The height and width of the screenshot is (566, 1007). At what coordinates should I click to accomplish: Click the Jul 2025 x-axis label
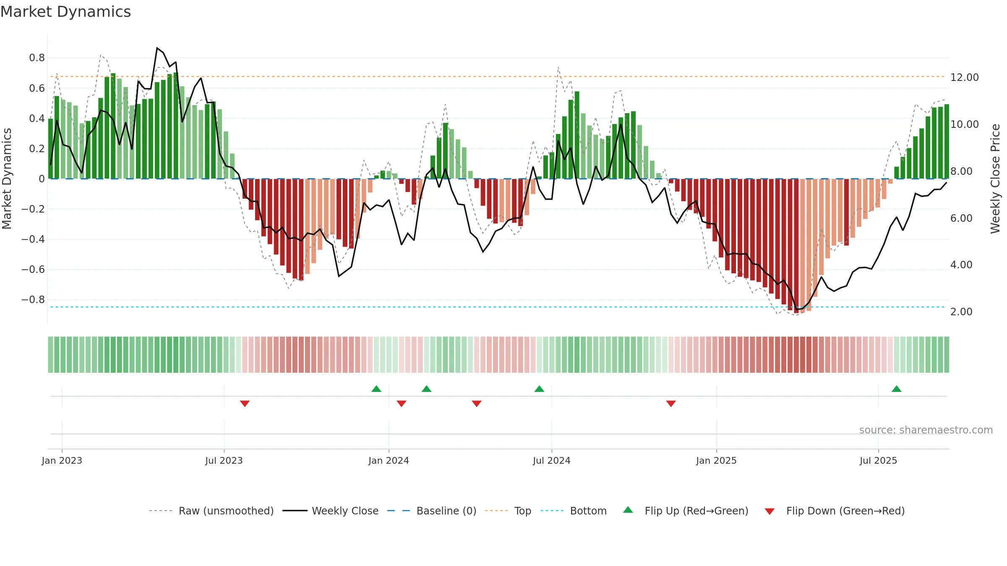tap(879, 460)
